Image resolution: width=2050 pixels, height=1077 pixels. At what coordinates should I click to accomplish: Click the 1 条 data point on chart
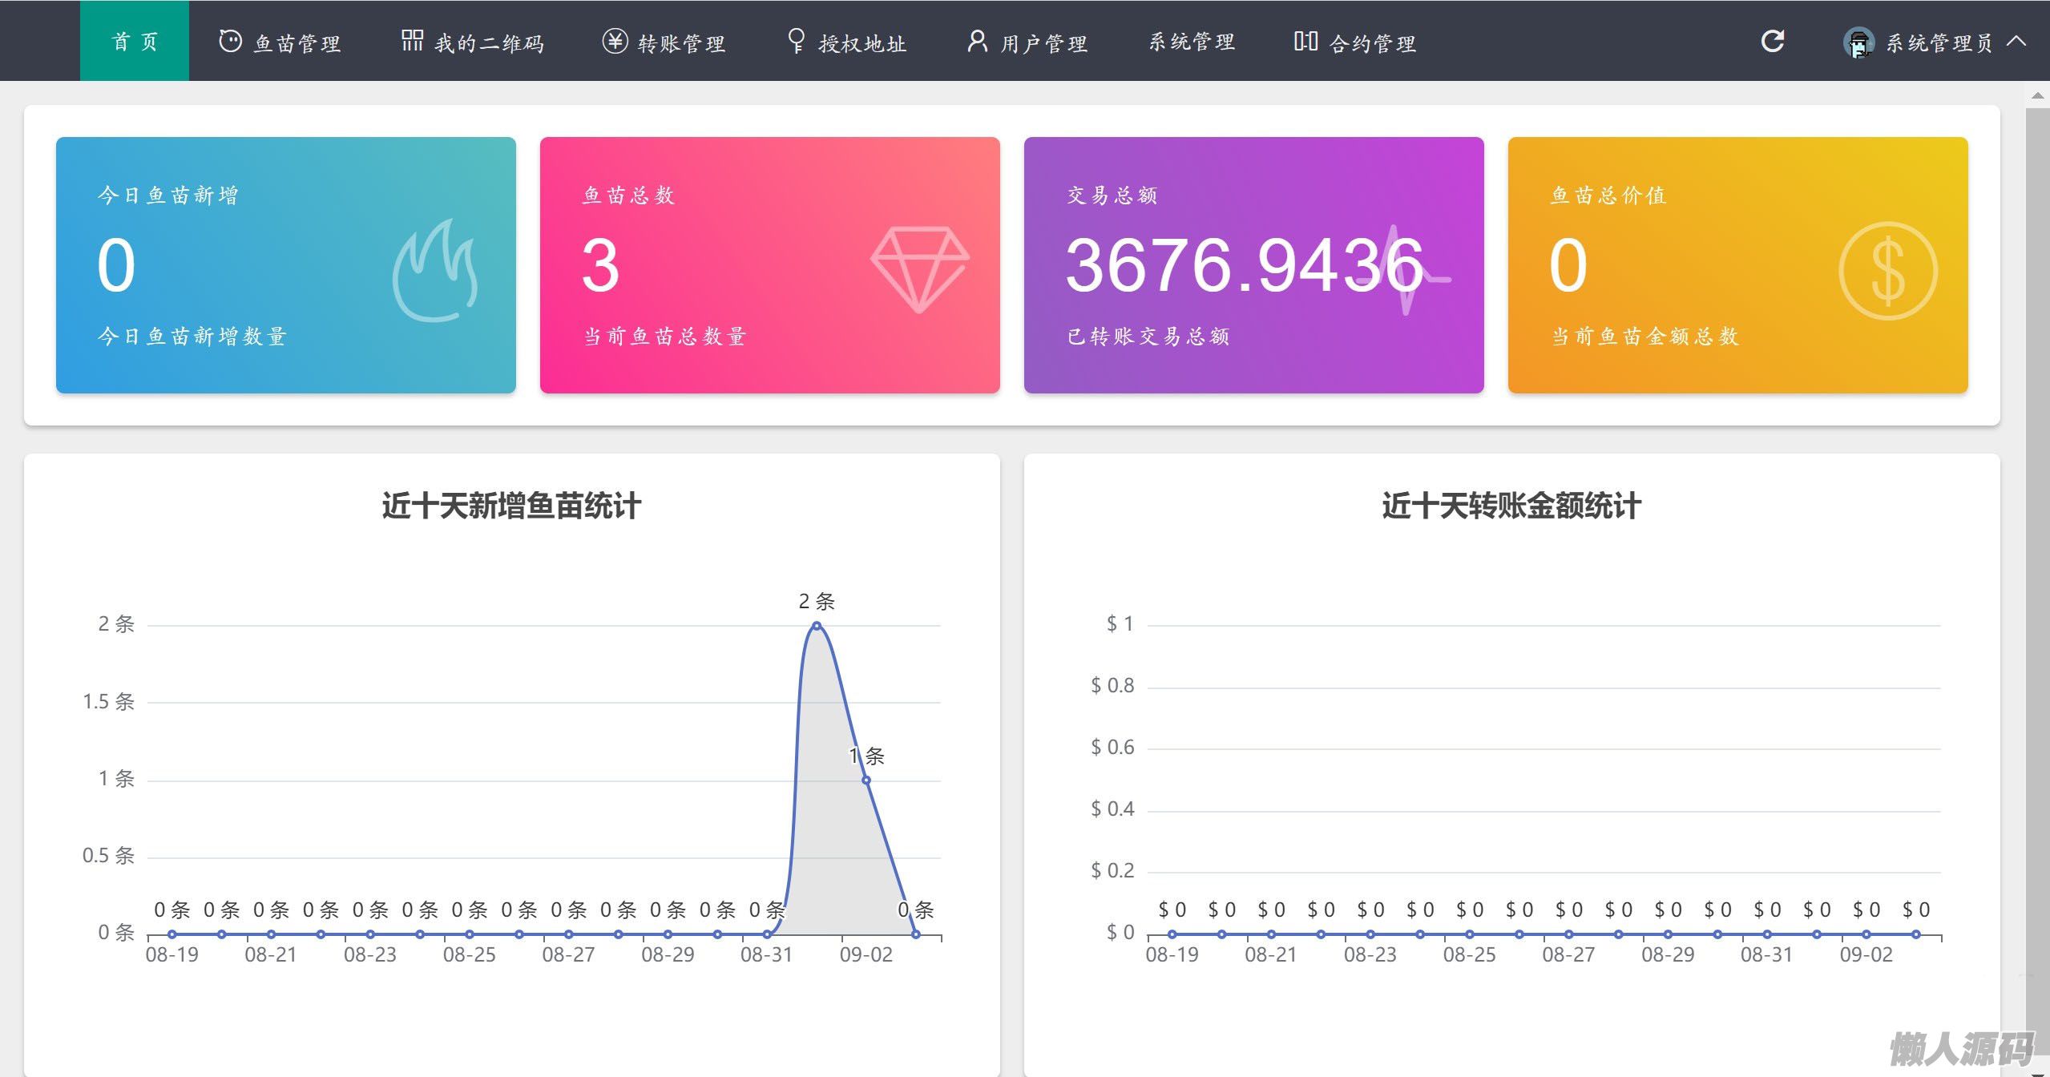[866, 780]
